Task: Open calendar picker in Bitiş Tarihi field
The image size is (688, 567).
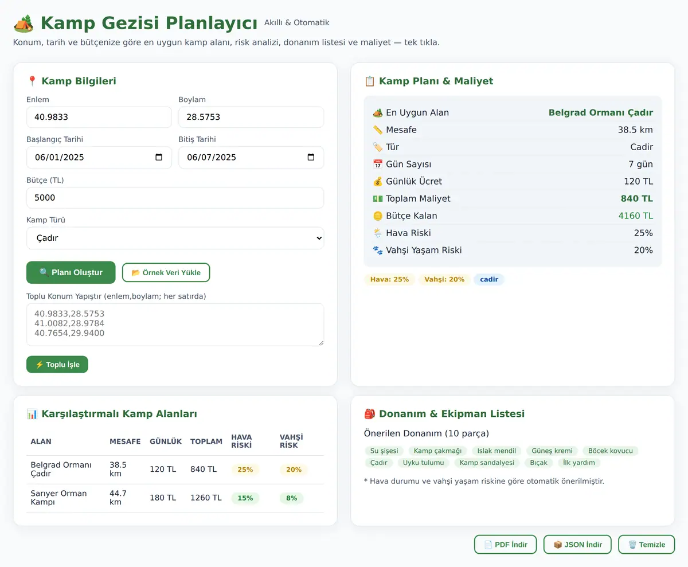Action: point(311,158)
